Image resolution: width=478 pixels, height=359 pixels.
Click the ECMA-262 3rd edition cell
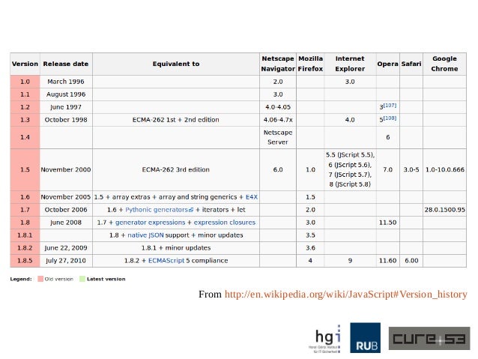pos(176,170)
